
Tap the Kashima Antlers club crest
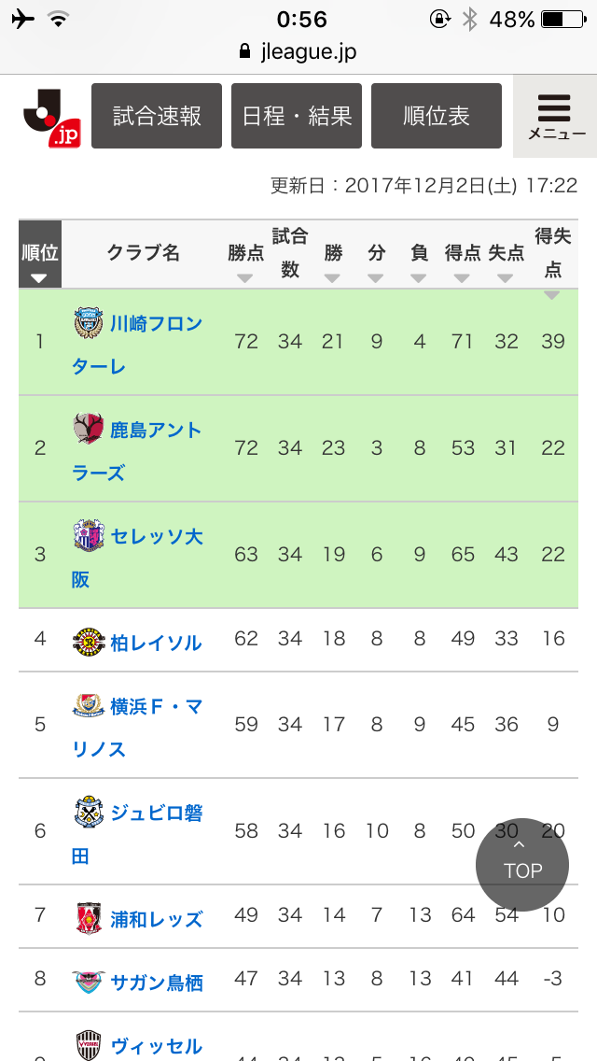coord(89,429)
